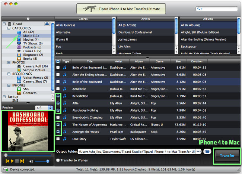Sort the list by Title column

(90, 62)
